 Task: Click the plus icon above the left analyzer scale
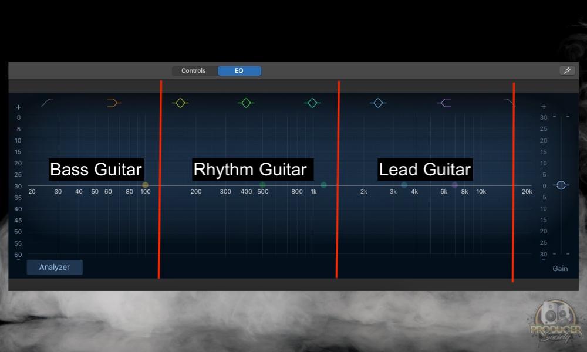click(18, 107)
